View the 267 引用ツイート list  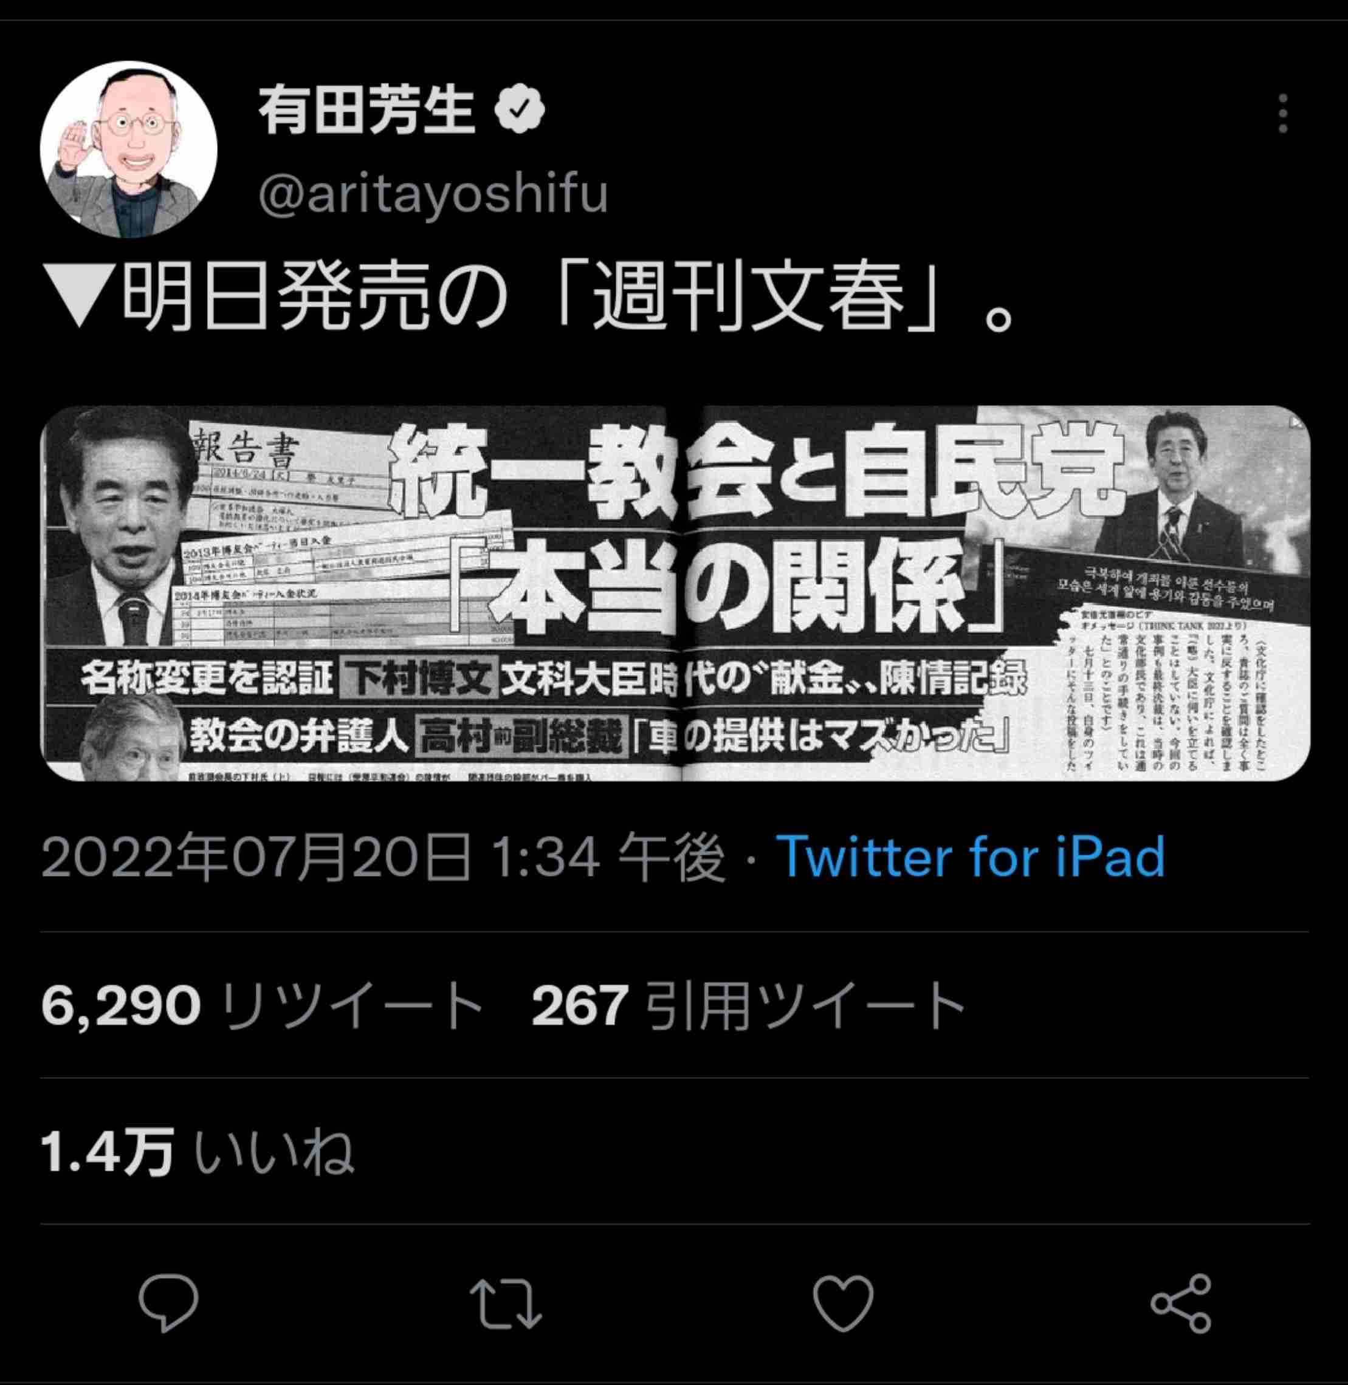(748, 1004)
